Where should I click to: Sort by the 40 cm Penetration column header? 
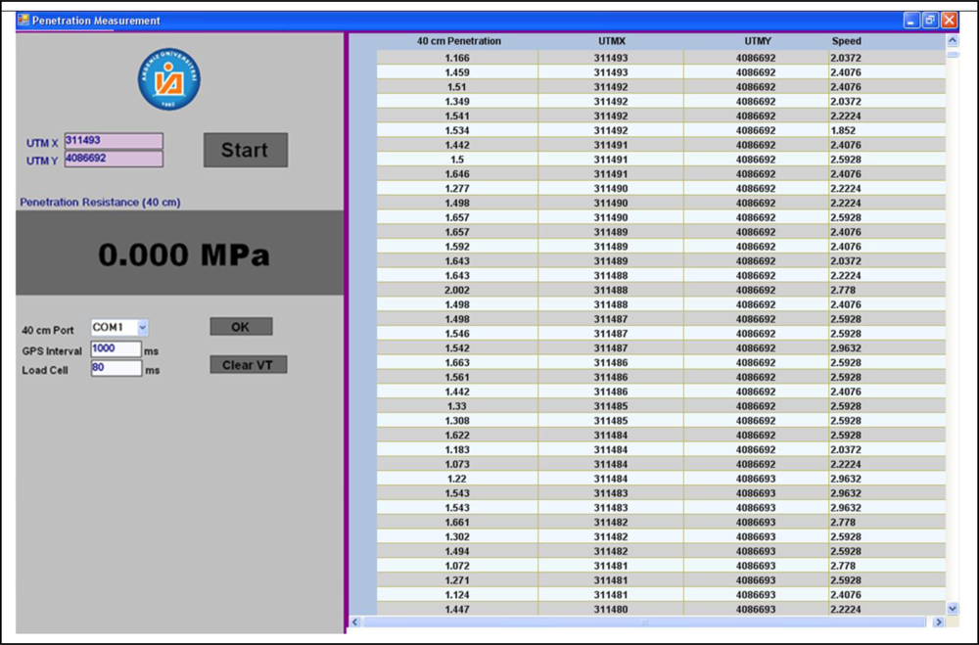point(459,41)
